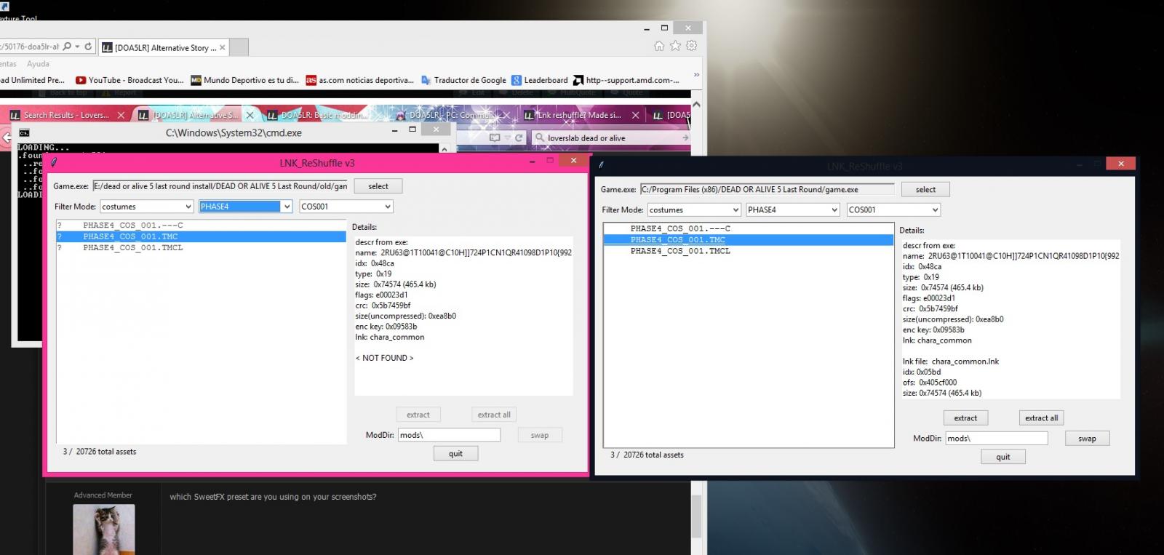
Task: Open the COS001 dropdown in dark window
Action: [894, 209]
